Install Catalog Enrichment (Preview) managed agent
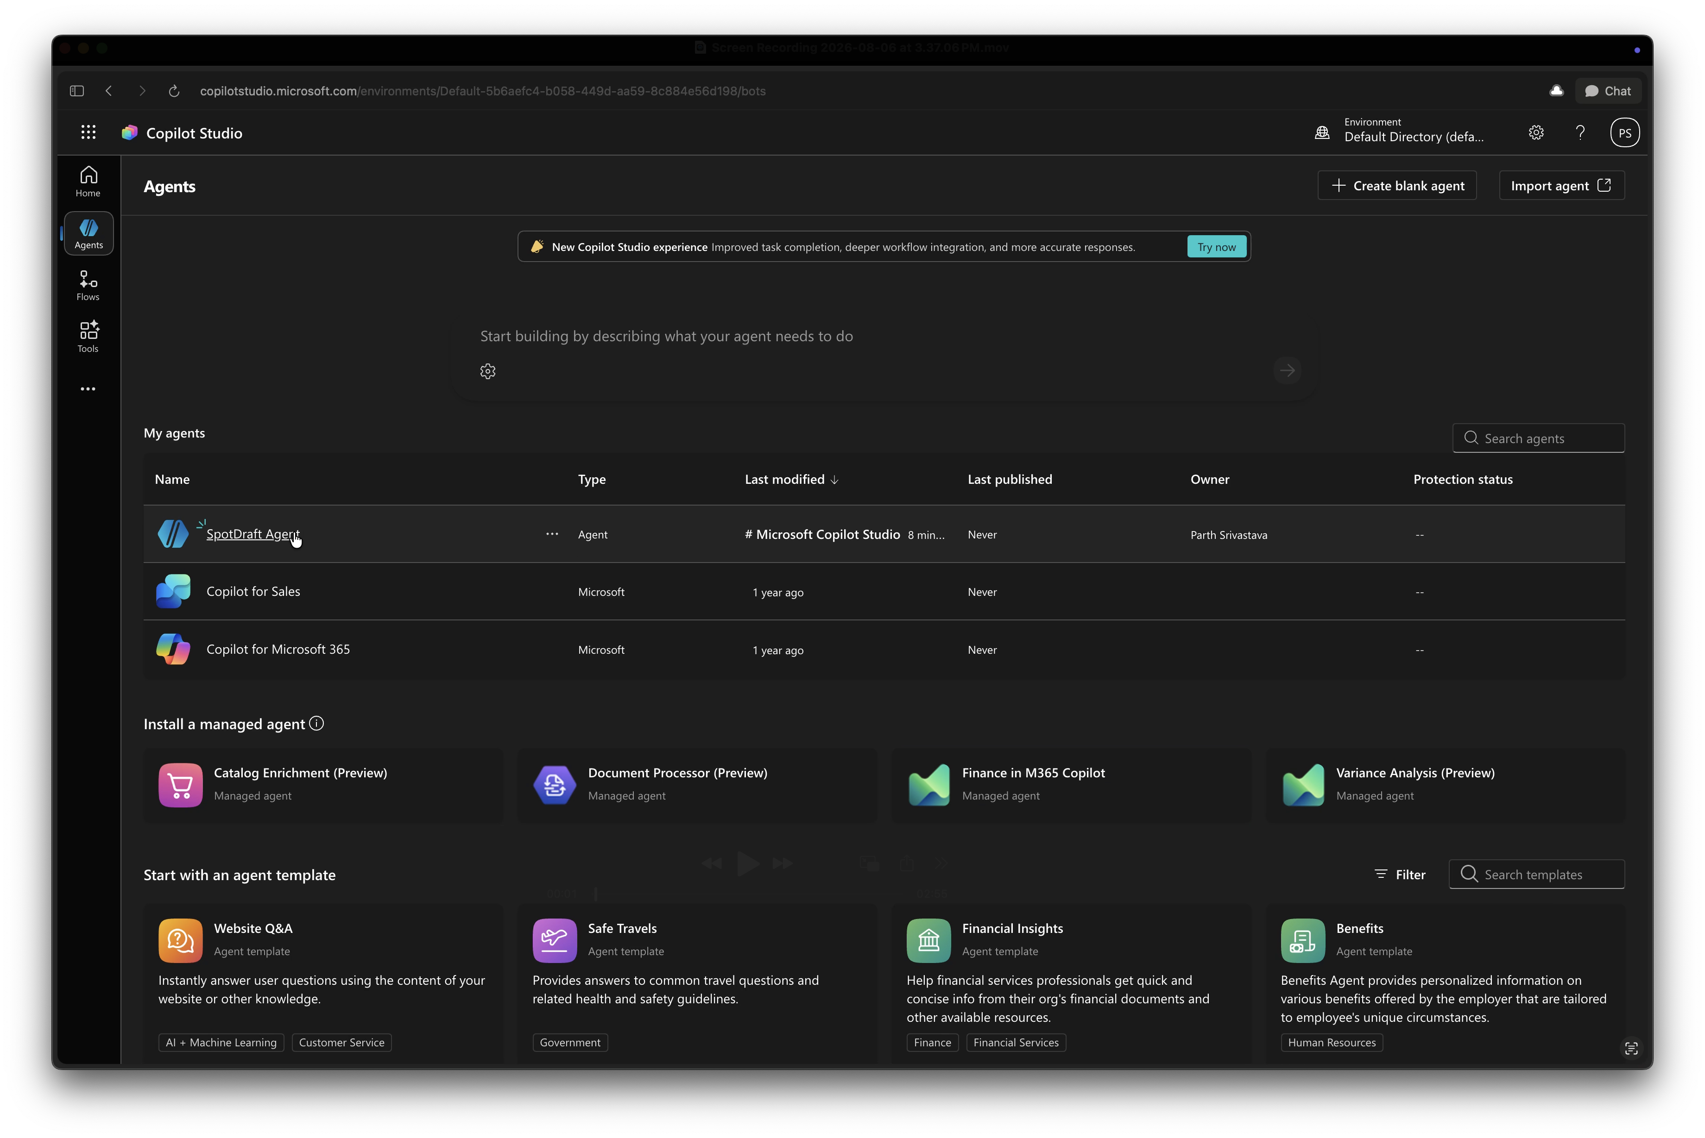This screenshot has height=1138, width=1705. pos(323,785)
